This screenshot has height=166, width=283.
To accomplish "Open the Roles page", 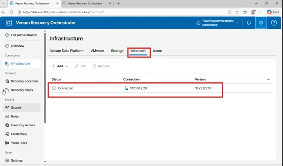I will click(x=15, y=116).
